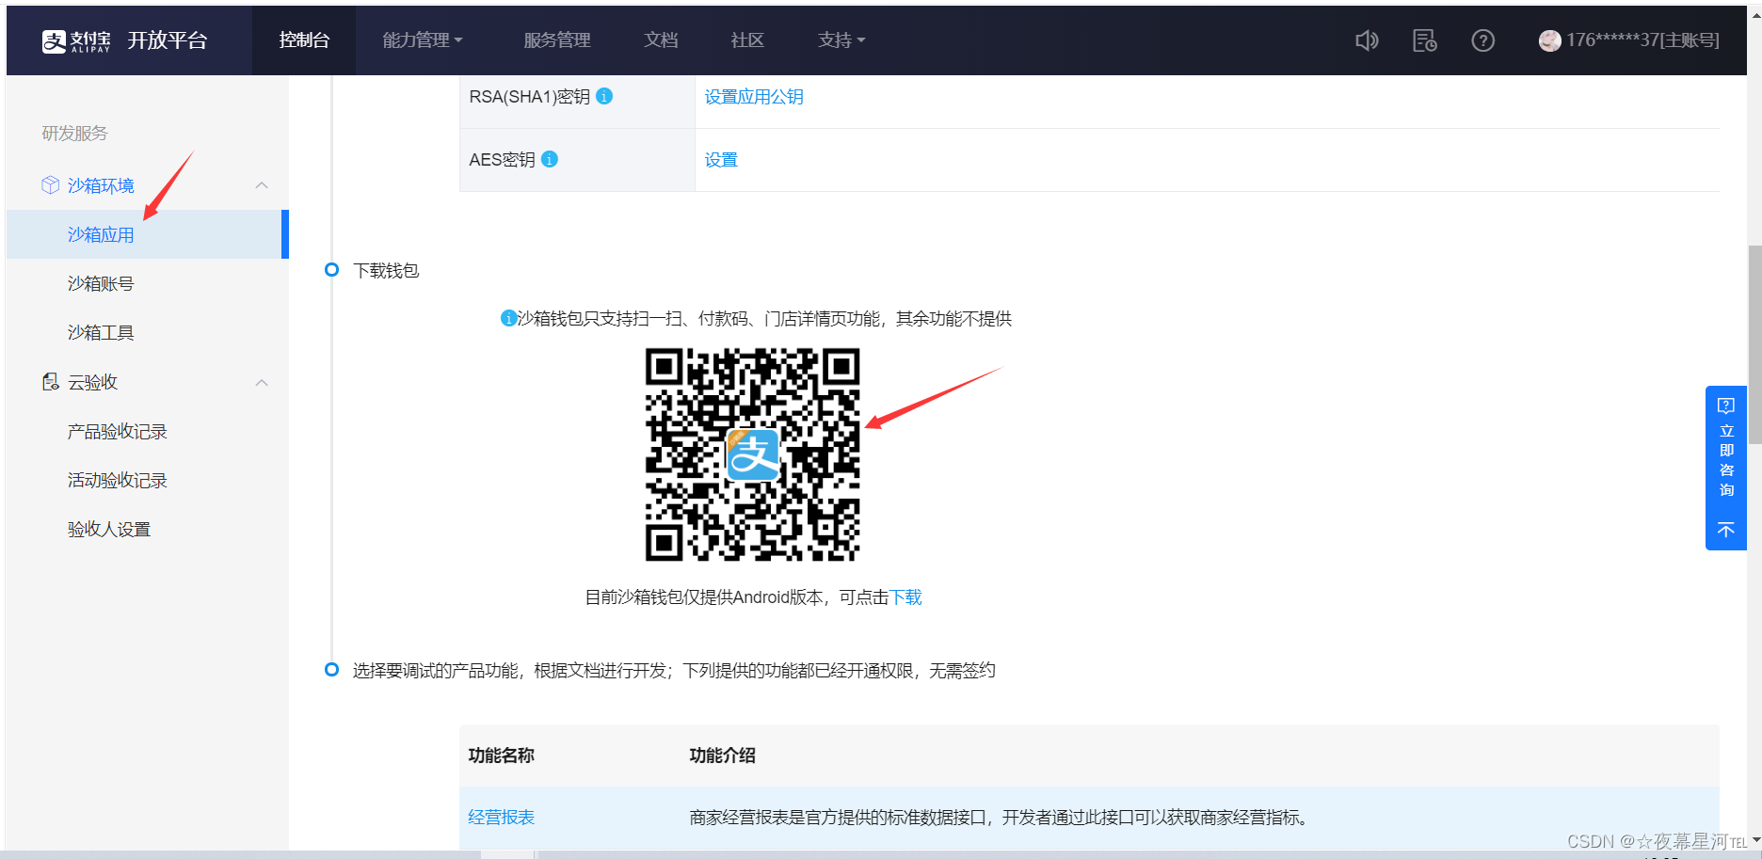1762x859 pixels.
Task: Click the 设置应用公钥 link
Action: point(754,97)
